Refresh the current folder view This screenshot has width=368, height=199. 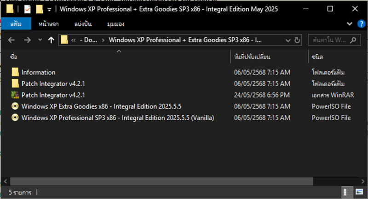tap(297, 40)
